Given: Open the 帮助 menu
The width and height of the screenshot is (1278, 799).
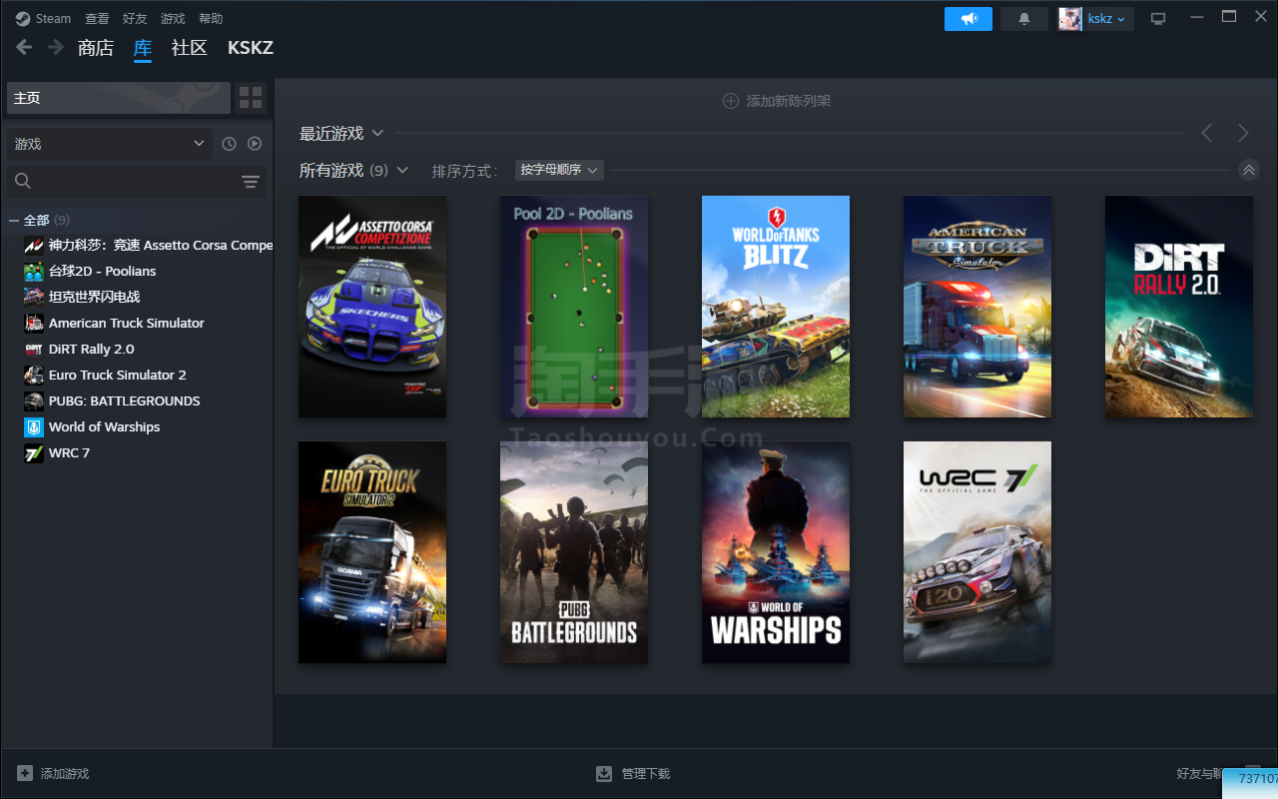Looking at the screenshot, I should 211,18.
